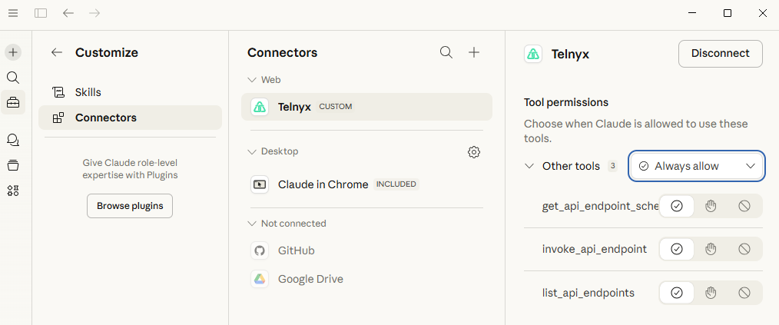Collapse the Other tools section
This screenshot has height=325, width=779.
pyautogui.click(x=529, y=166)
